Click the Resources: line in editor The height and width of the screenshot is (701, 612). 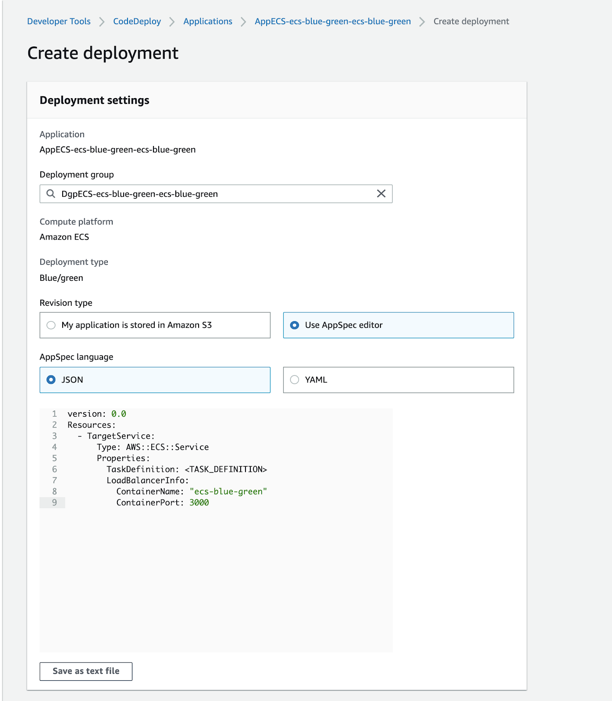click(92, 425)
